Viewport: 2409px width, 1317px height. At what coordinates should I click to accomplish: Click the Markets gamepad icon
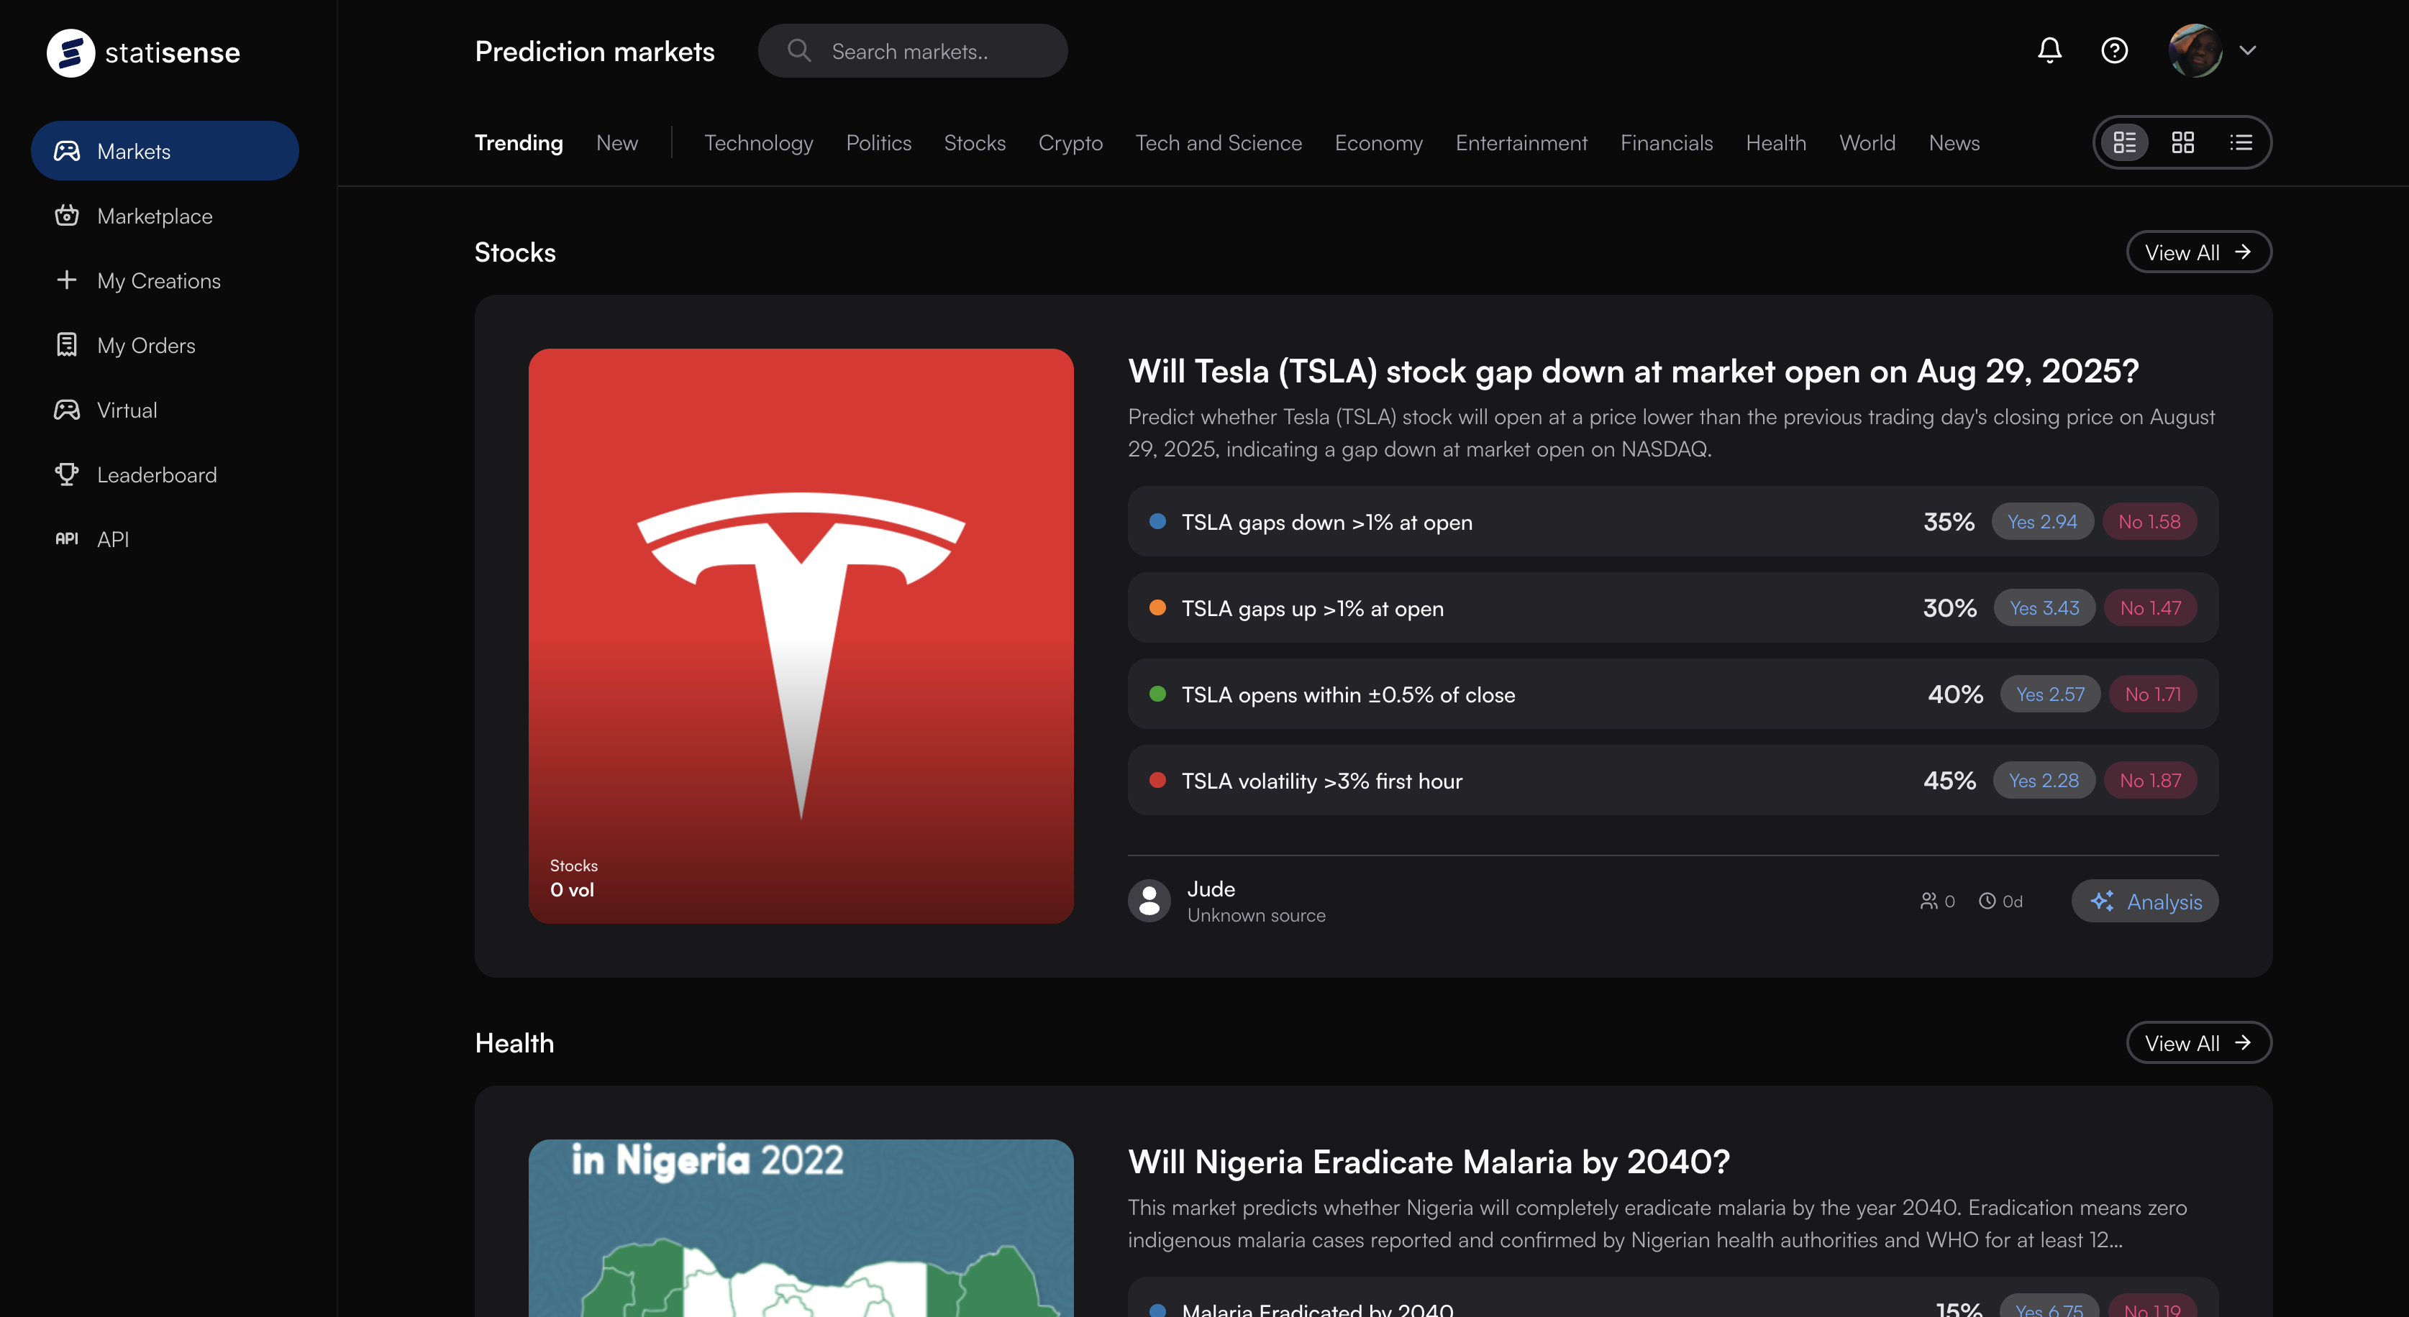[x=66, y=150]
